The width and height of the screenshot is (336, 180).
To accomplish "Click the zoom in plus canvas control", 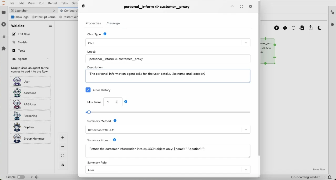I will click(63, 138).
